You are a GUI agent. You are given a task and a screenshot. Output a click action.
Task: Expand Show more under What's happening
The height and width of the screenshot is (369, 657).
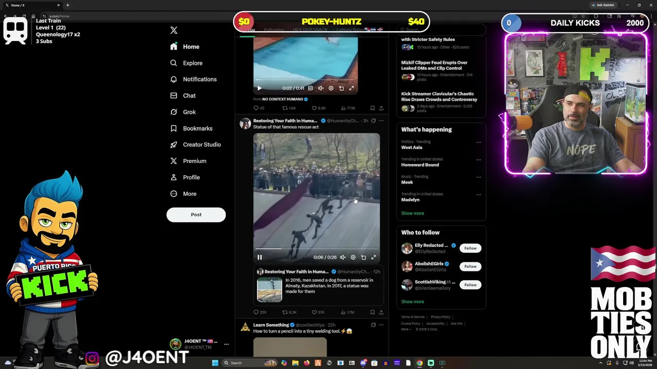413,213
